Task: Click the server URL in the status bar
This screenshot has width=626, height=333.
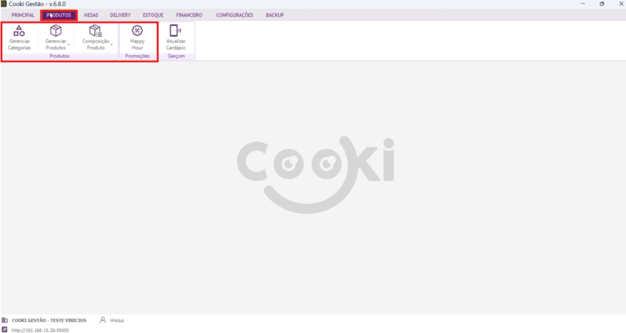Action: [x=40, y=330]
